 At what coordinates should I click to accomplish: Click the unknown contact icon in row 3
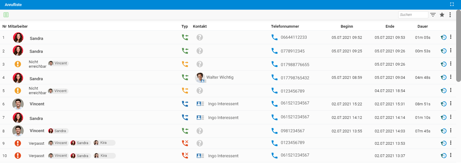(x=200, y=64)
